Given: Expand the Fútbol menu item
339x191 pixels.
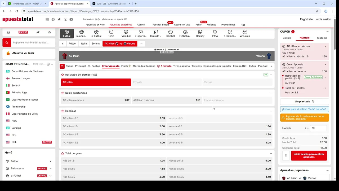Looking at the screenshot, I should (50, 161).
